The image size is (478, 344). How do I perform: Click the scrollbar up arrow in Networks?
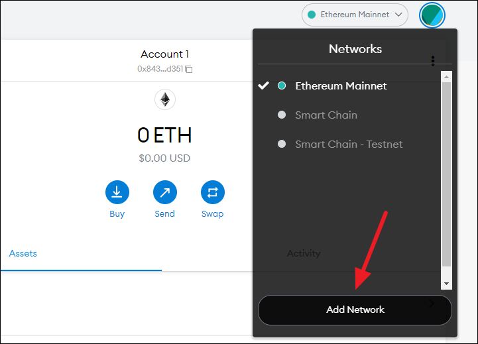point(446,77)
